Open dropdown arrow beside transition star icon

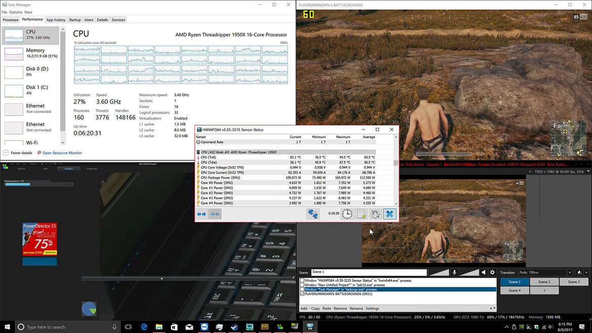586,273
